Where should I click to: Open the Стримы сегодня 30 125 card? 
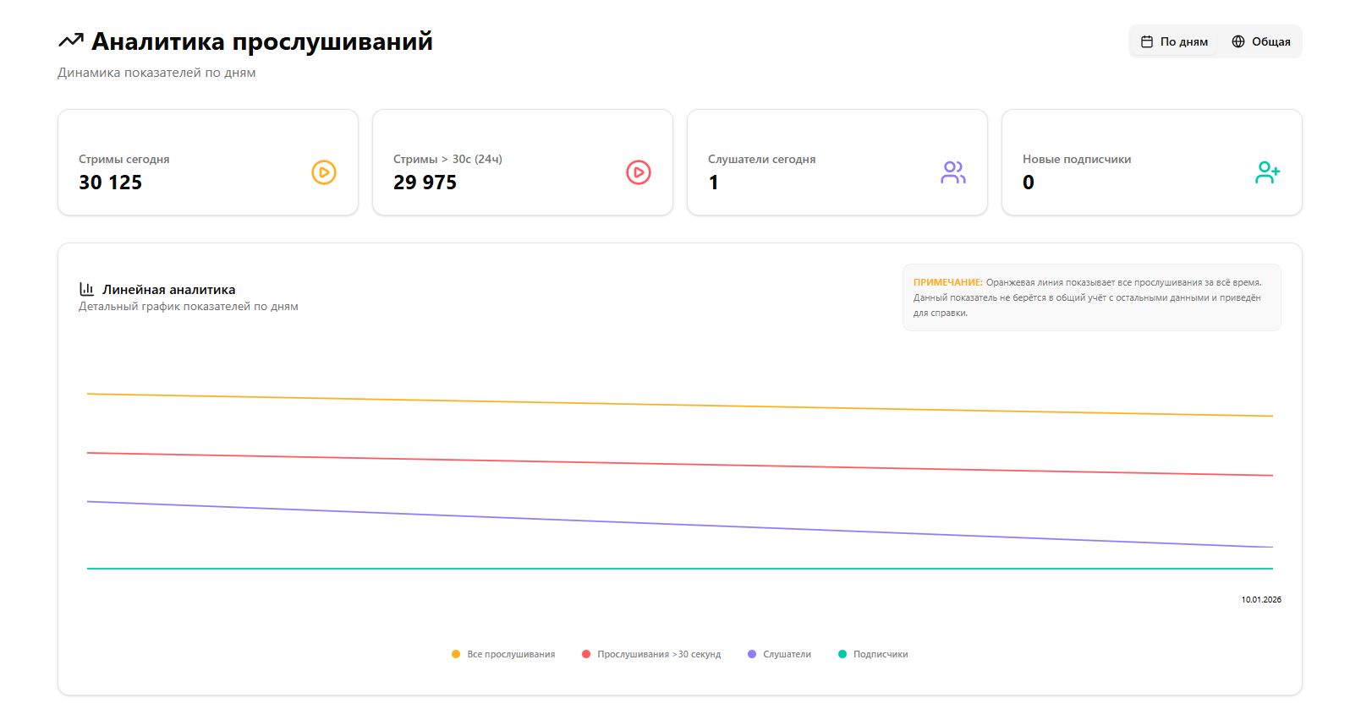coord(208,162)
